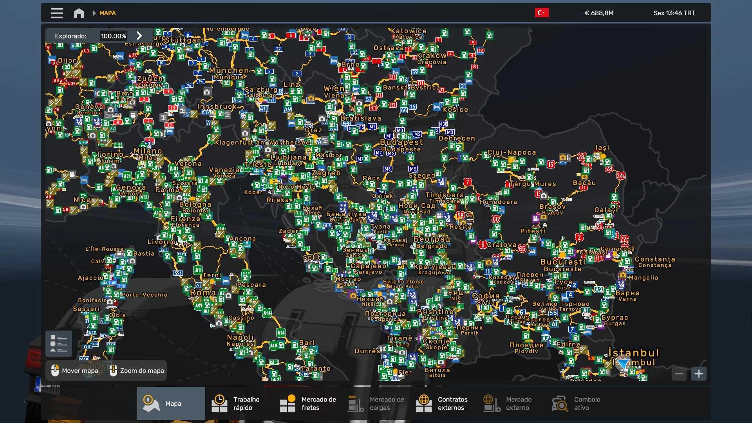
Task: Open the map legend panel
Action: (x=59, y=343)
